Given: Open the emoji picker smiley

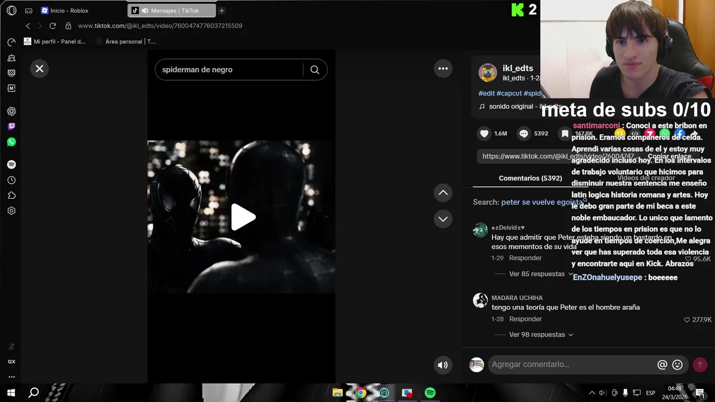Looking at the screenshot, I should tap(678, 365).
